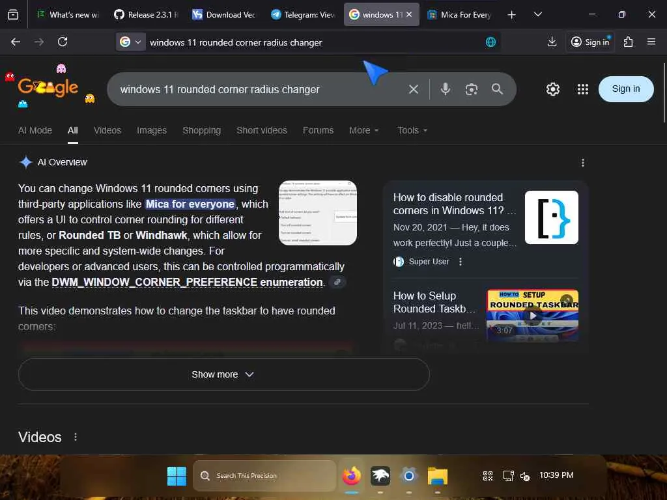Open How to Setup Rounded Taskbar result

pyautogui.click(x=434, y=302)
